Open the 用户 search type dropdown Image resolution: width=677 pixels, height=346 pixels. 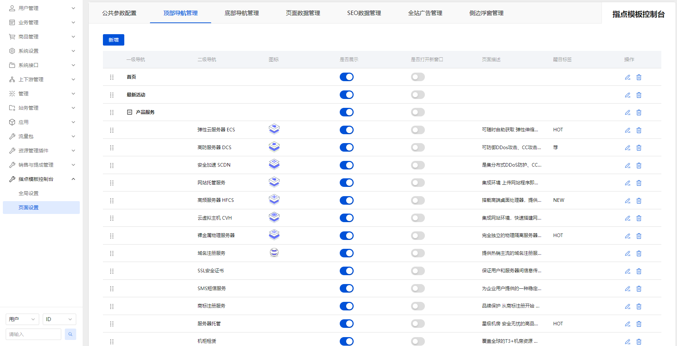tap(22, 319)
